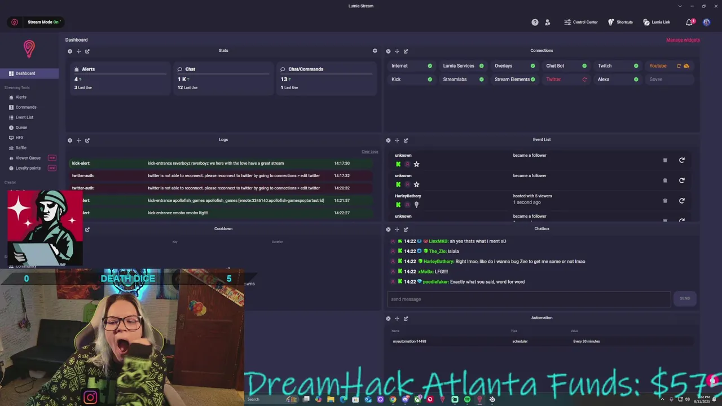
Task: Pop out the Connections widget
Action: point(406,51)
